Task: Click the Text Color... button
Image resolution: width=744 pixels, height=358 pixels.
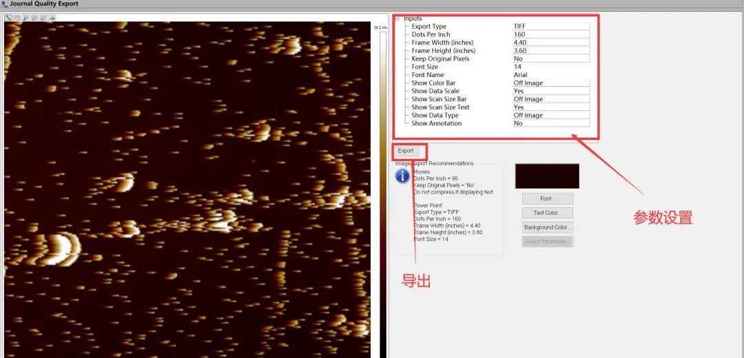Action: click(548, 213)
